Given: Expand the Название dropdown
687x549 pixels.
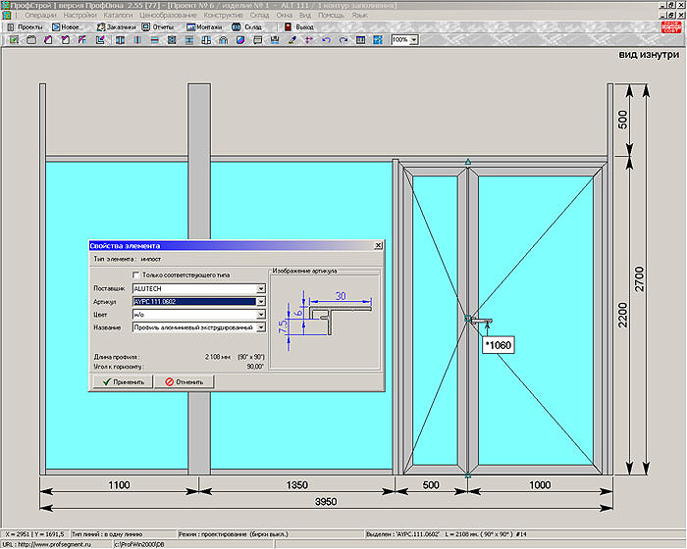Looking at the screenshot, I should click(x=260, y=327).
